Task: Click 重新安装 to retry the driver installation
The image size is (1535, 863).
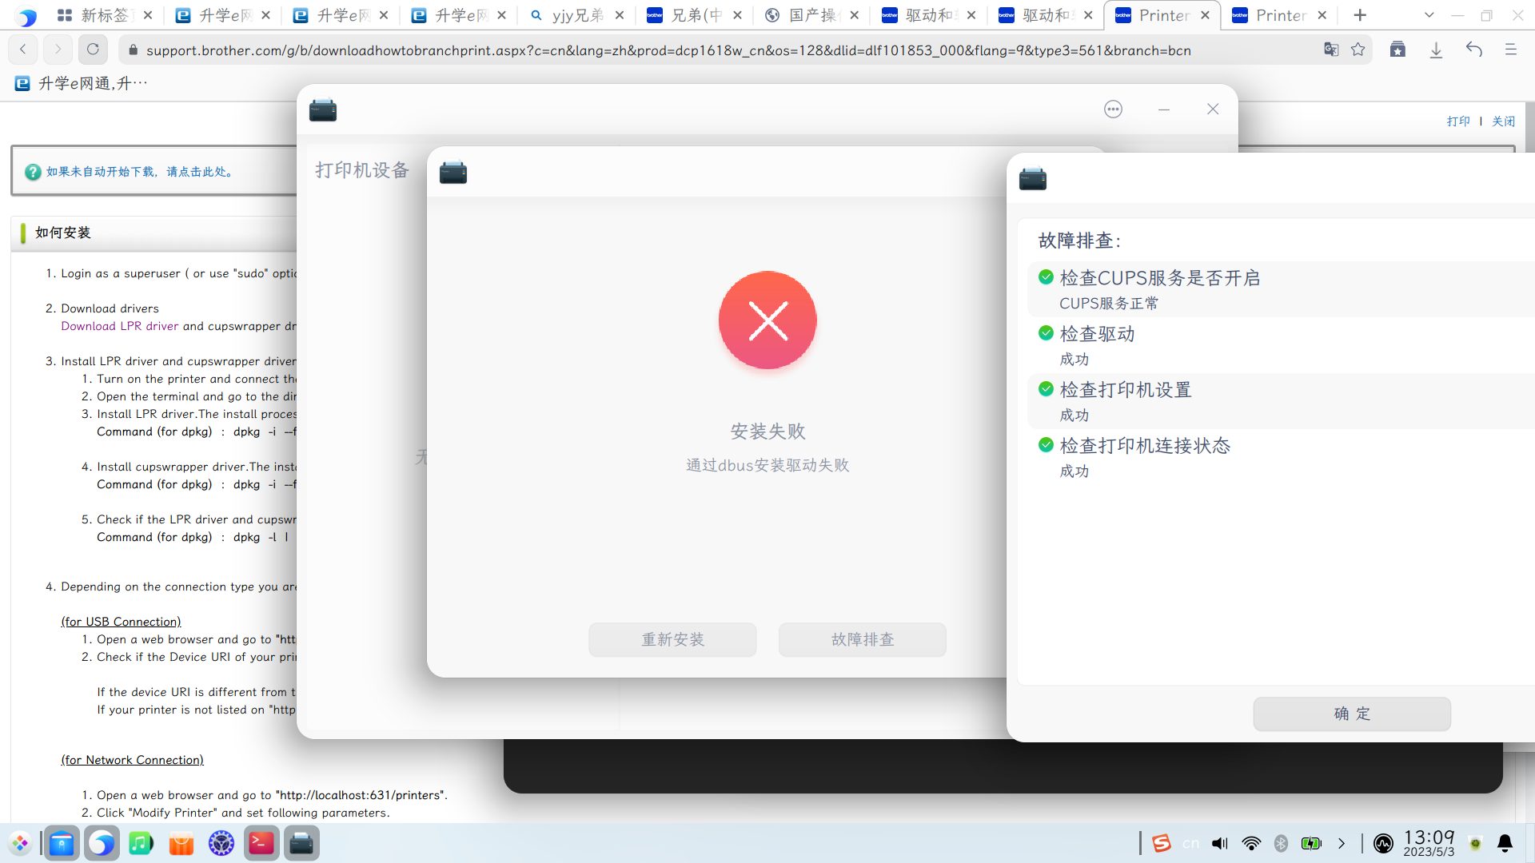Action: [x=672, y=639]
